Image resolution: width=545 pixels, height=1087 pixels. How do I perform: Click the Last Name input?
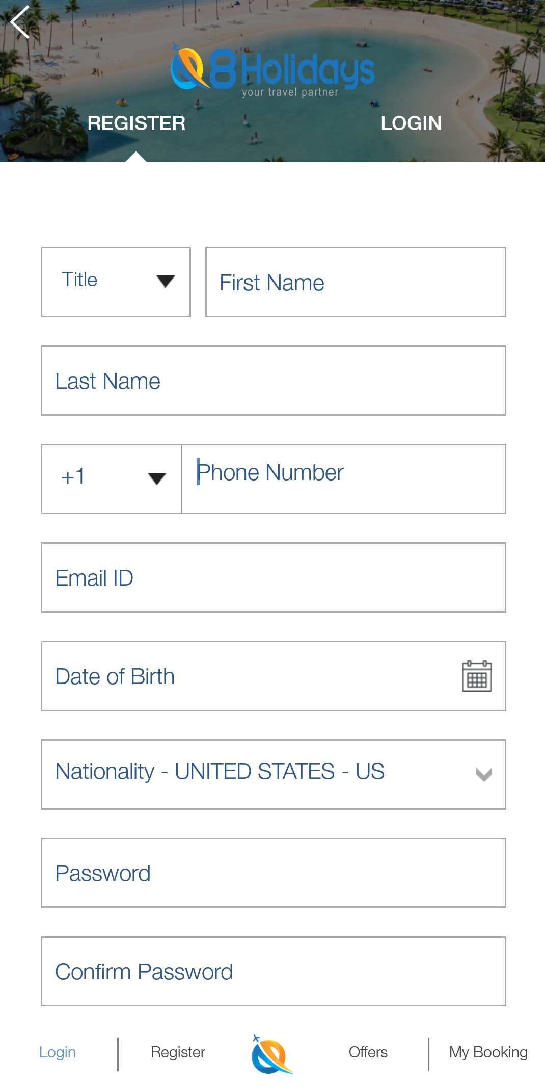pyautogui.click(x=274, y=381)
